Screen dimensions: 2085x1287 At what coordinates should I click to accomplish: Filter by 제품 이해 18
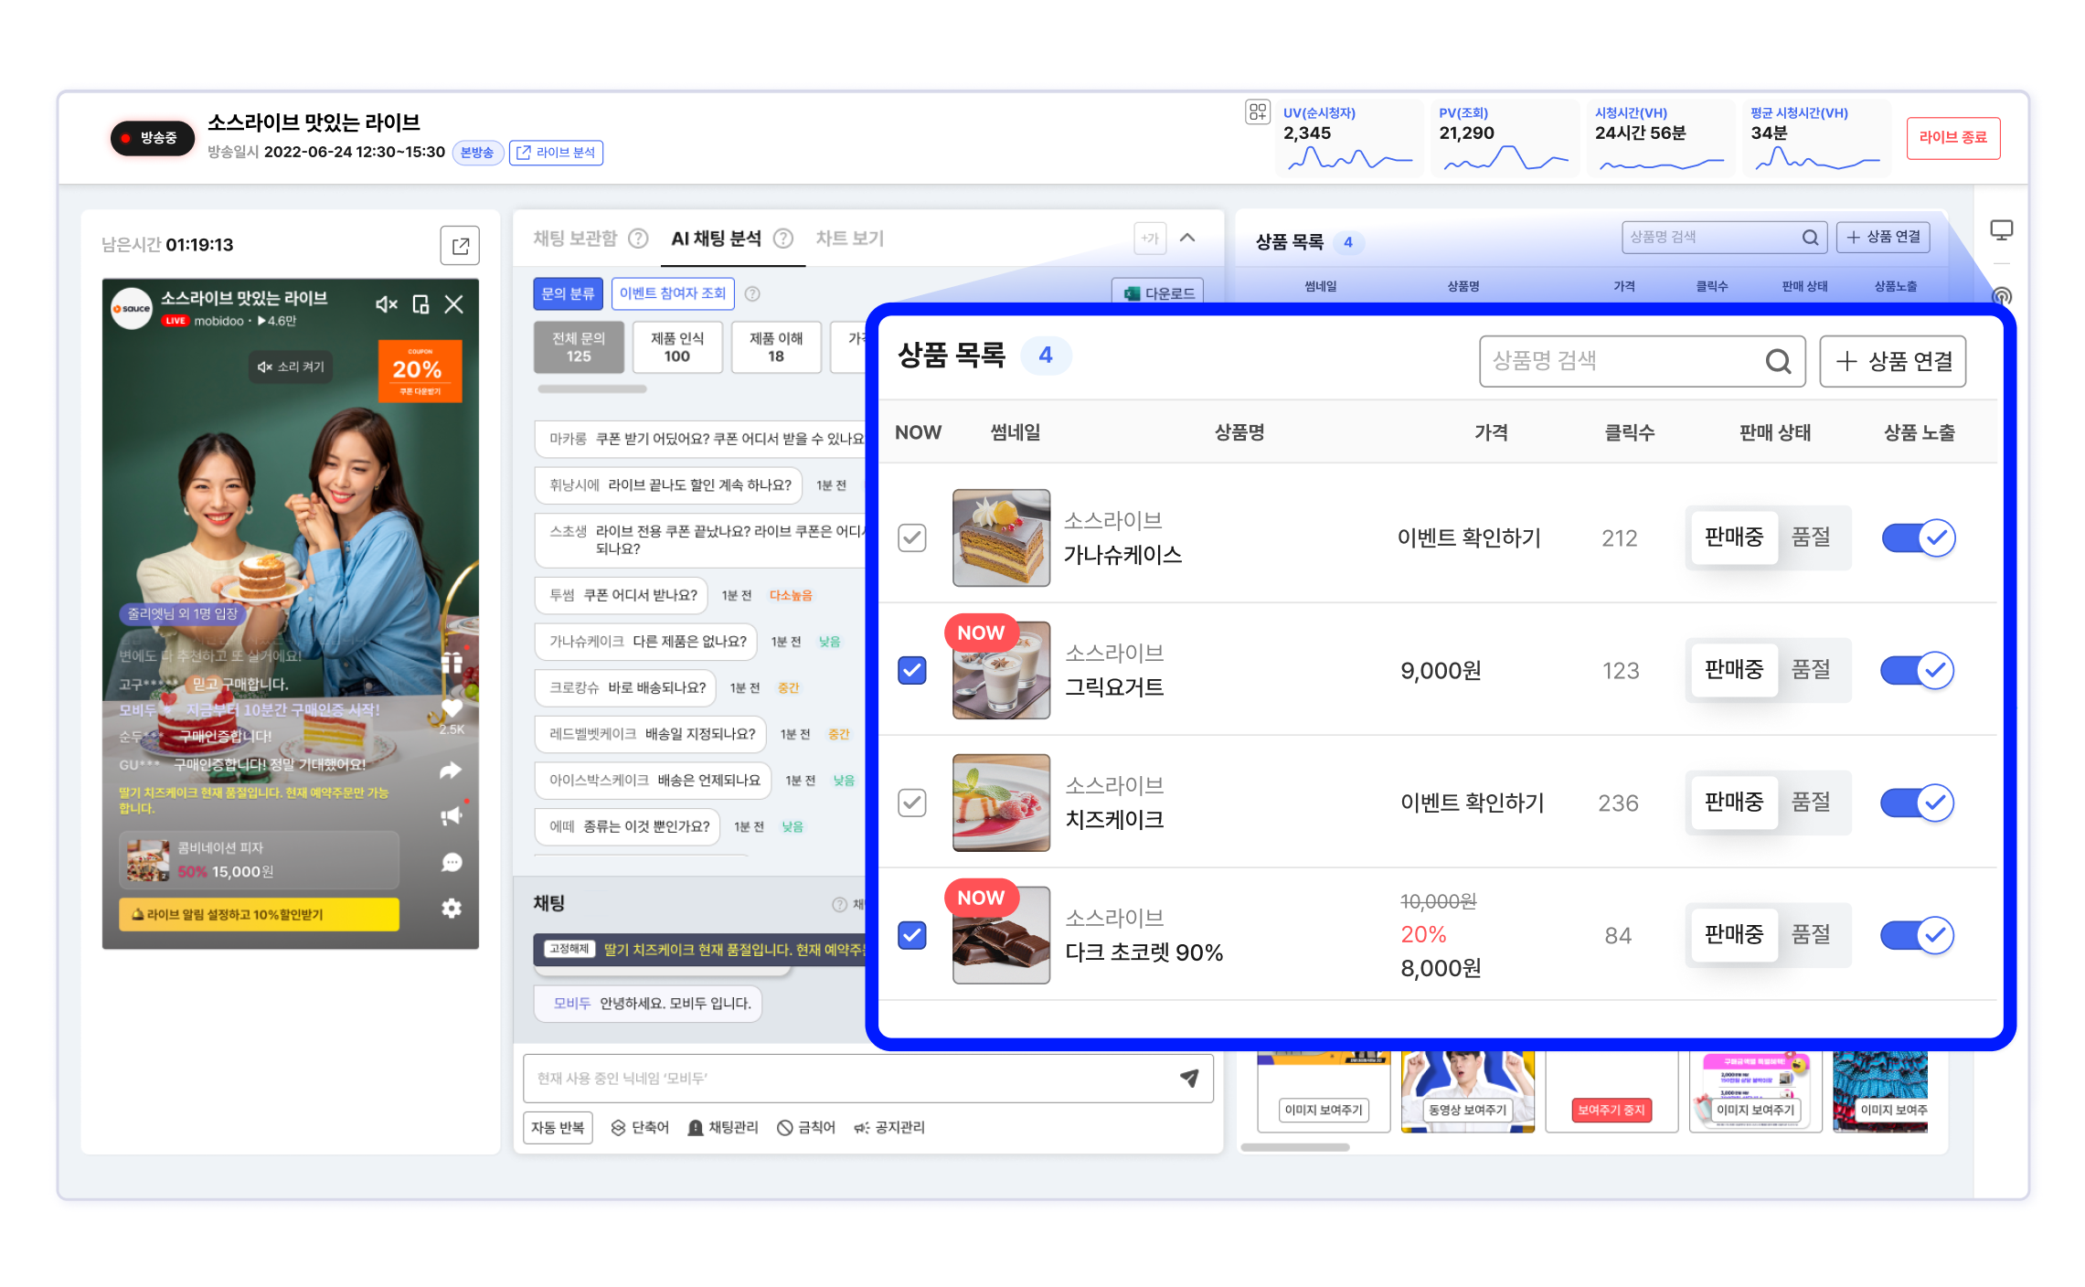(x=775, y=347)
